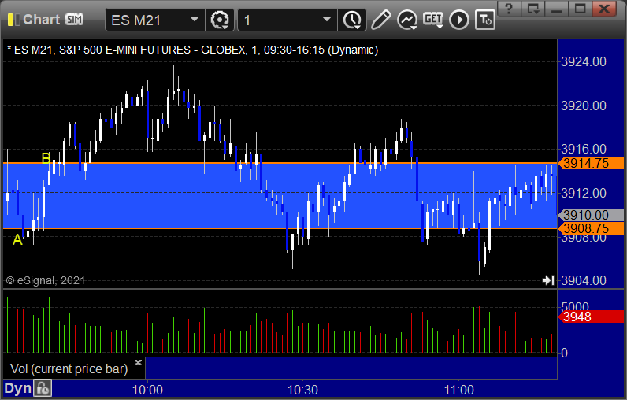
Task: Click the 10:00 time axis label
Action: 147,390
